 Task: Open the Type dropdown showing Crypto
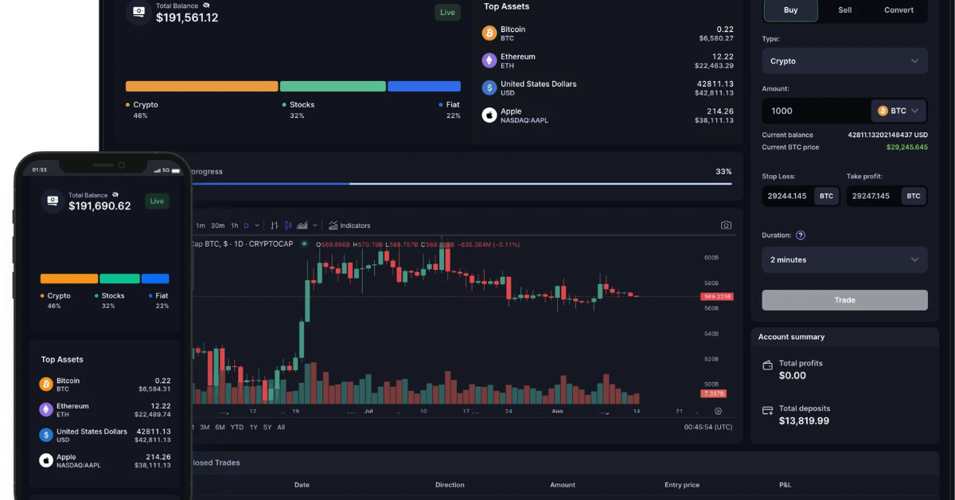[x=844, y=61]
